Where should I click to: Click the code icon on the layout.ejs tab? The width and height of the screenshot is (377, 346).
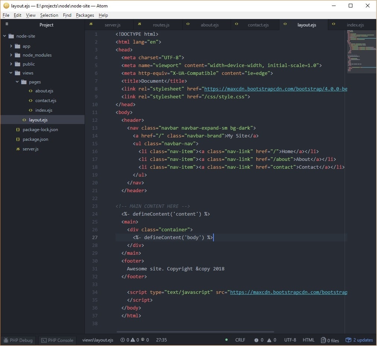coord(285,24)
